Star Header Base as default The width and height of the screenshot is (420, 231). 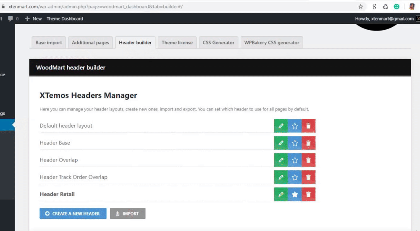295,143
